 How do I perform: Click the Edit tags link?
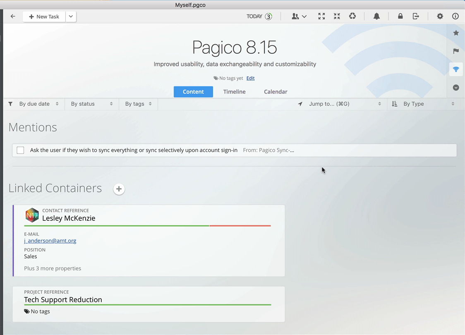click(250, 78)
